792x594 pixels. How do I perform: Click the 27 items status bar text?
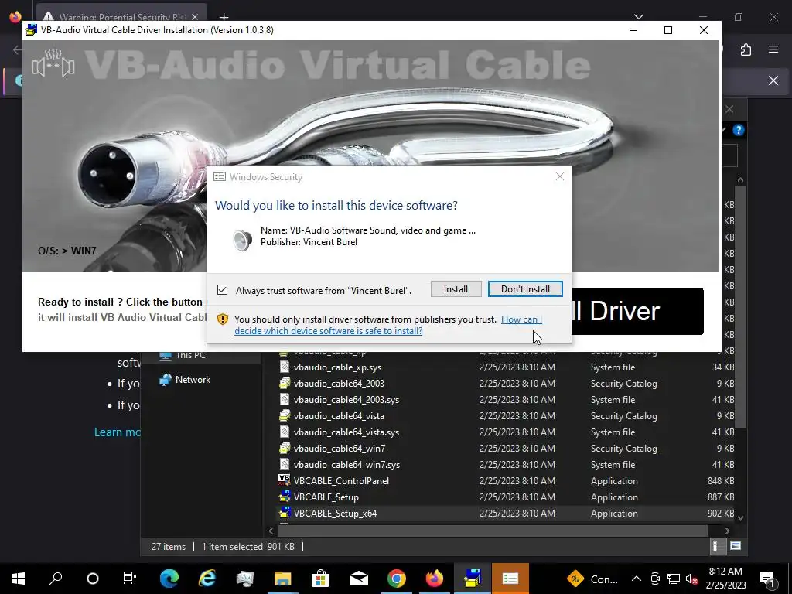168,547
